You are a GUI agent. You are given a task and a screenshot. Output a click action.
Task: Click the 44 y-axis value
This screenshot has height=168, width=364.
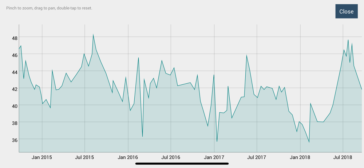coord(15,72)
